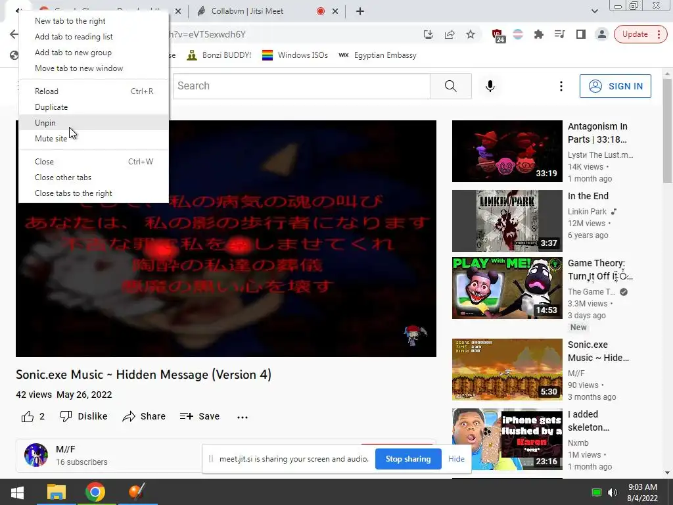Click the SIGN IN button
Image resolution: width=673 pixels, height=505 pixels.
[x=615, y=86]
